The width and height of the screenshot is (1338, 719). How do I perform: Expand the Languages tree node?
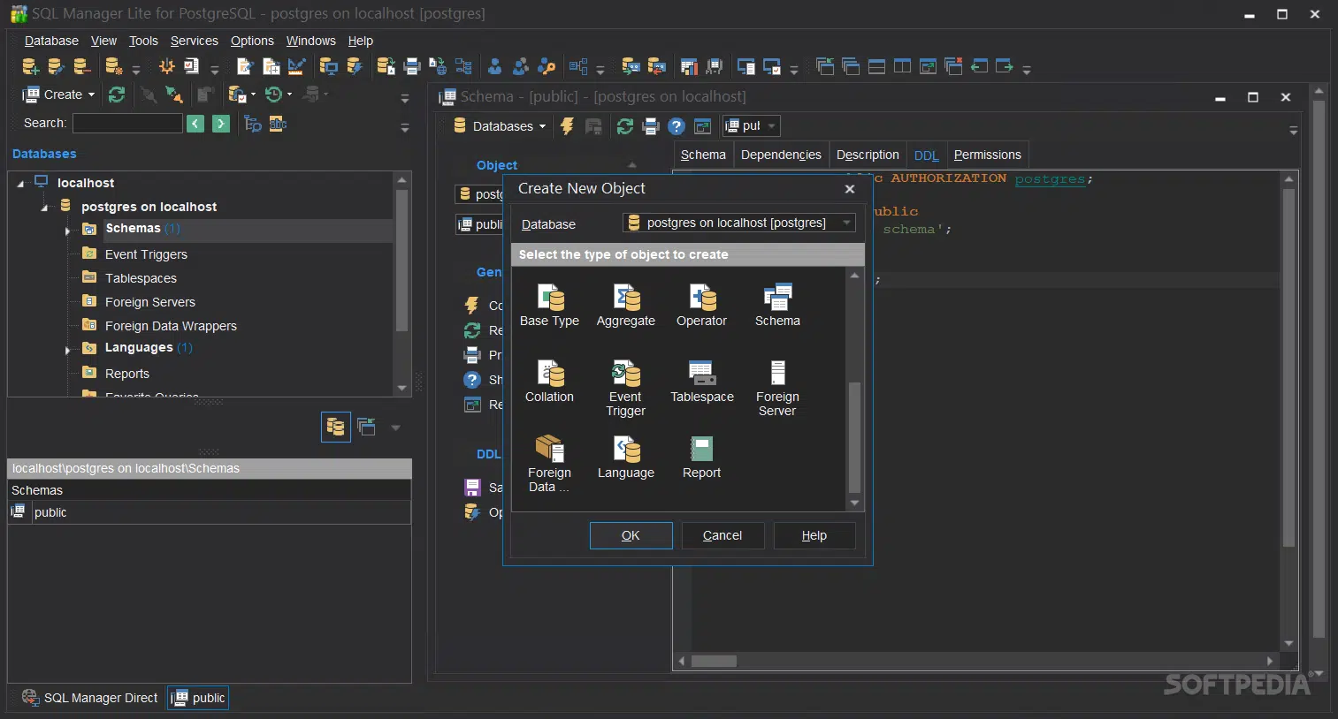pyautogui.click(x=67, y=351)
